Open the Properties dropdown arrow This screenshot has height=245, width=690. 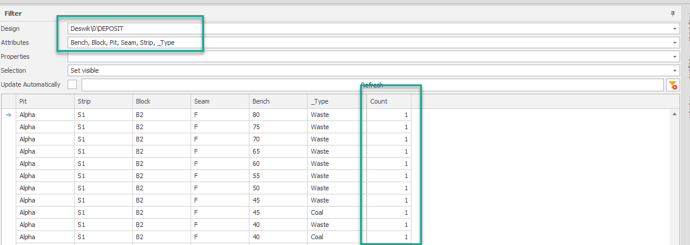point(675,56)
